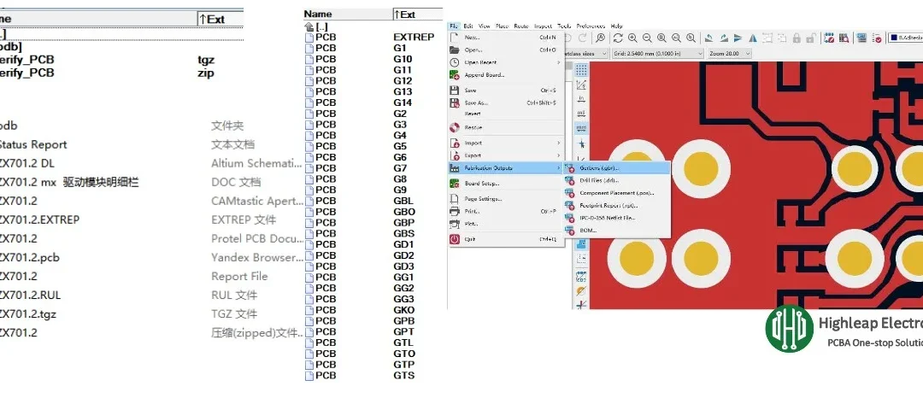Click the Rotate clockwise toolbar icon
The width and height of the screenshot is (923, 398).
coord(724,38)
